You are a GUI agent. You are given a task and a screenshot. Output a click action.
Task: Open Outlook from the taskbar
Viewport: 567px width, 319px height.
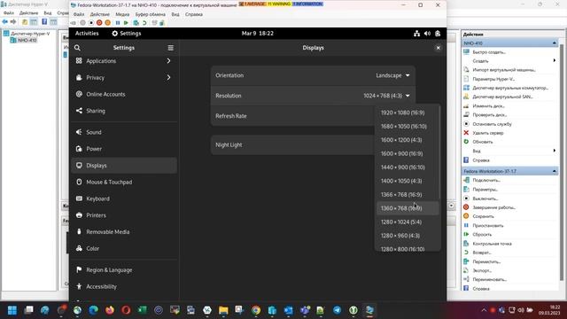[x=288, y=310]
